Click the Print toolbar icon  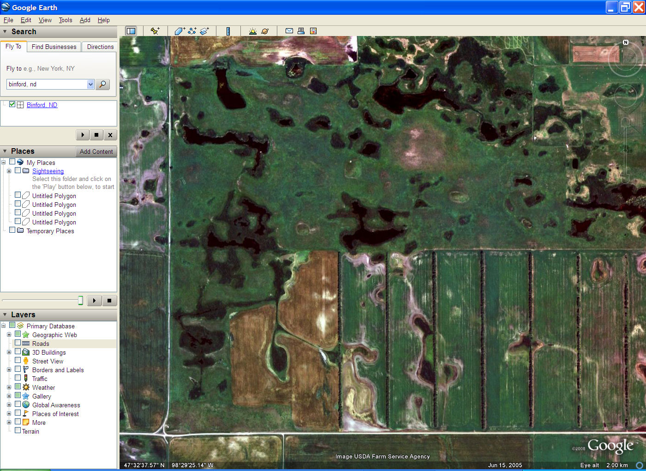click(301, 31)
